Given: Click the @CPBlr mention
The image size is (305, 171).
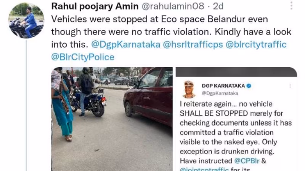Looking at the screenshot, I should (x=247, y=161).
